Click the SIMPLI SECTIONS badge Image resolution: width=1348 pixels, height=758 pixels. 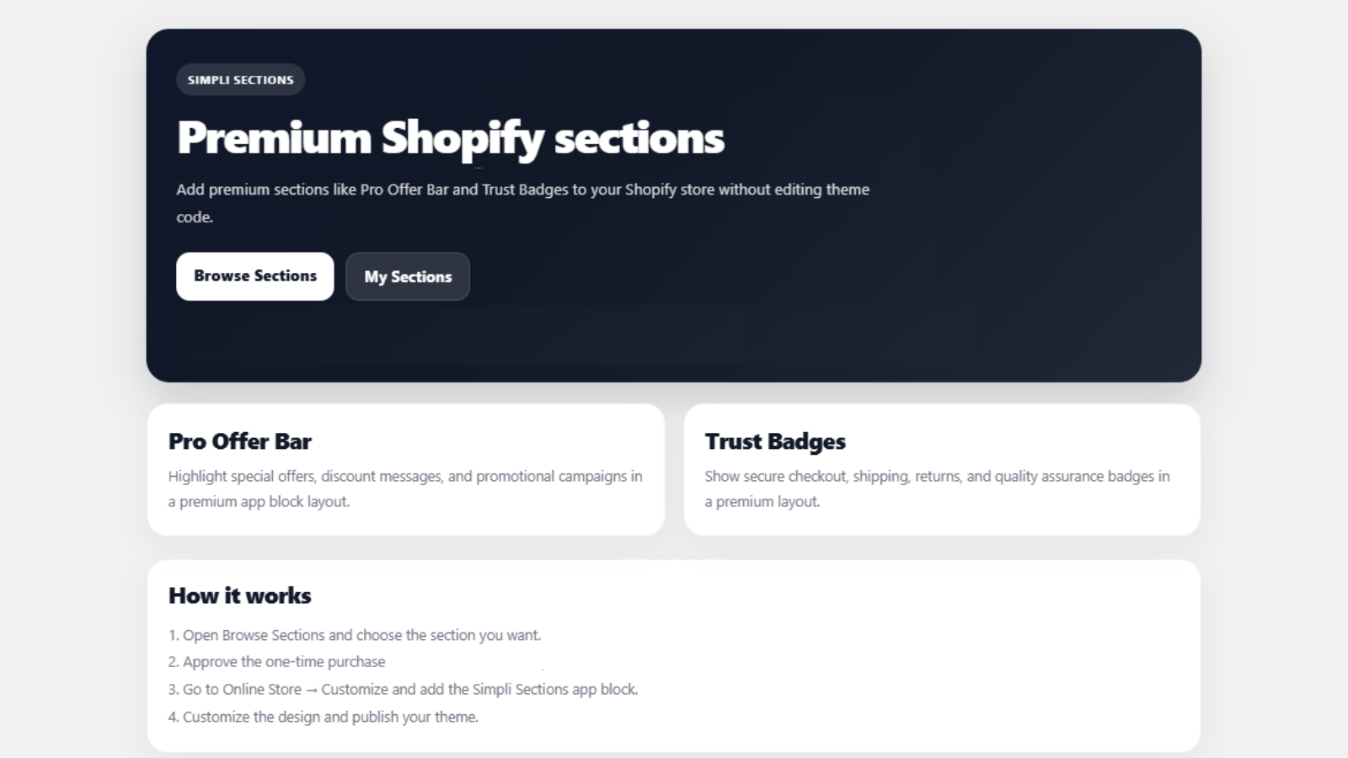pos(240,79)
